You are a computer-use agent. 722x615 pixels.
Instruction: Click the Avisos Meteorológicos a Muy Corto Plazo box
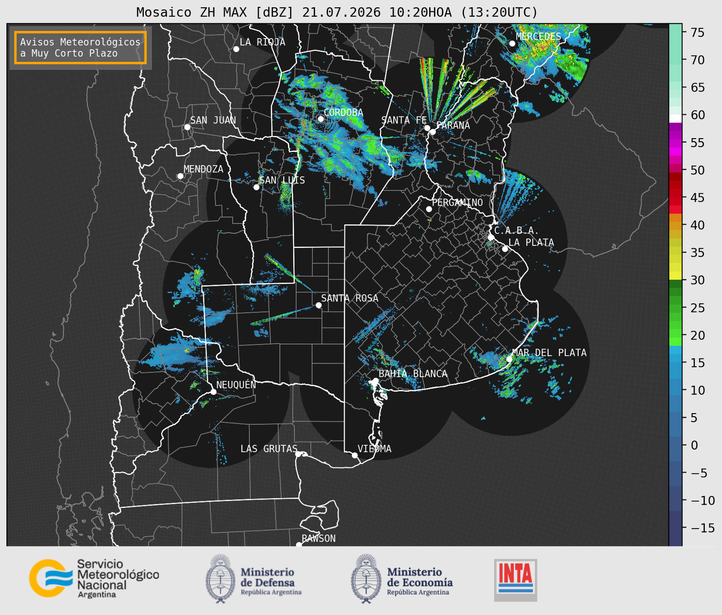coord(80,47)
